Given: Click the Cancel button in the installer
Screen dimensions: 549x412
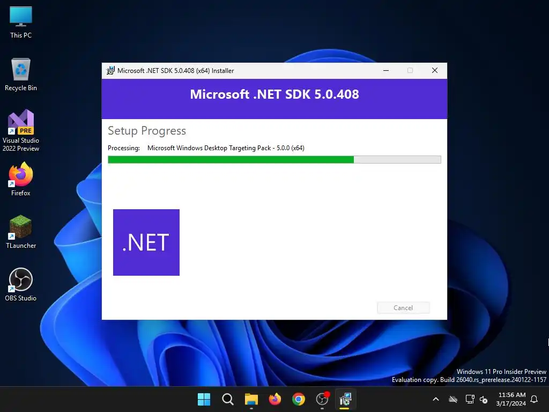Looking at the screenshot, I should (403, 307).
